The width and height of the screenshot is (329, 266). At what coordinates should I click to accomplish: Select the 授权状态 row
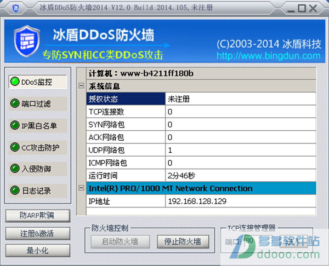pos(201,99)
